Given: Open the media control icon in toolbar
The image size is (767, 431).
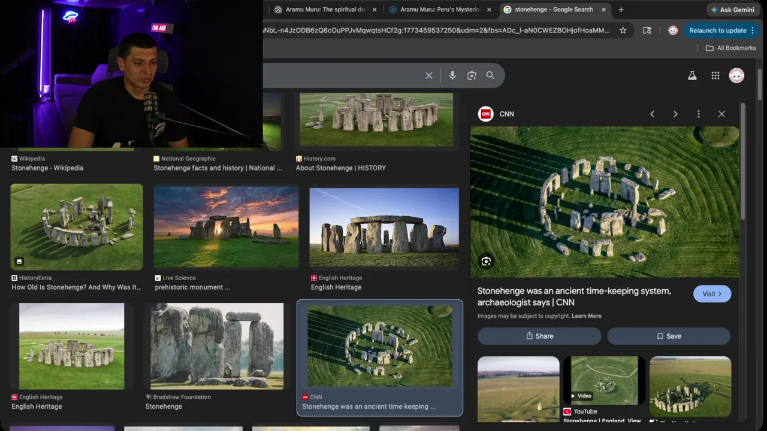Looking at the screenshot, I should [x=647, y=31].
